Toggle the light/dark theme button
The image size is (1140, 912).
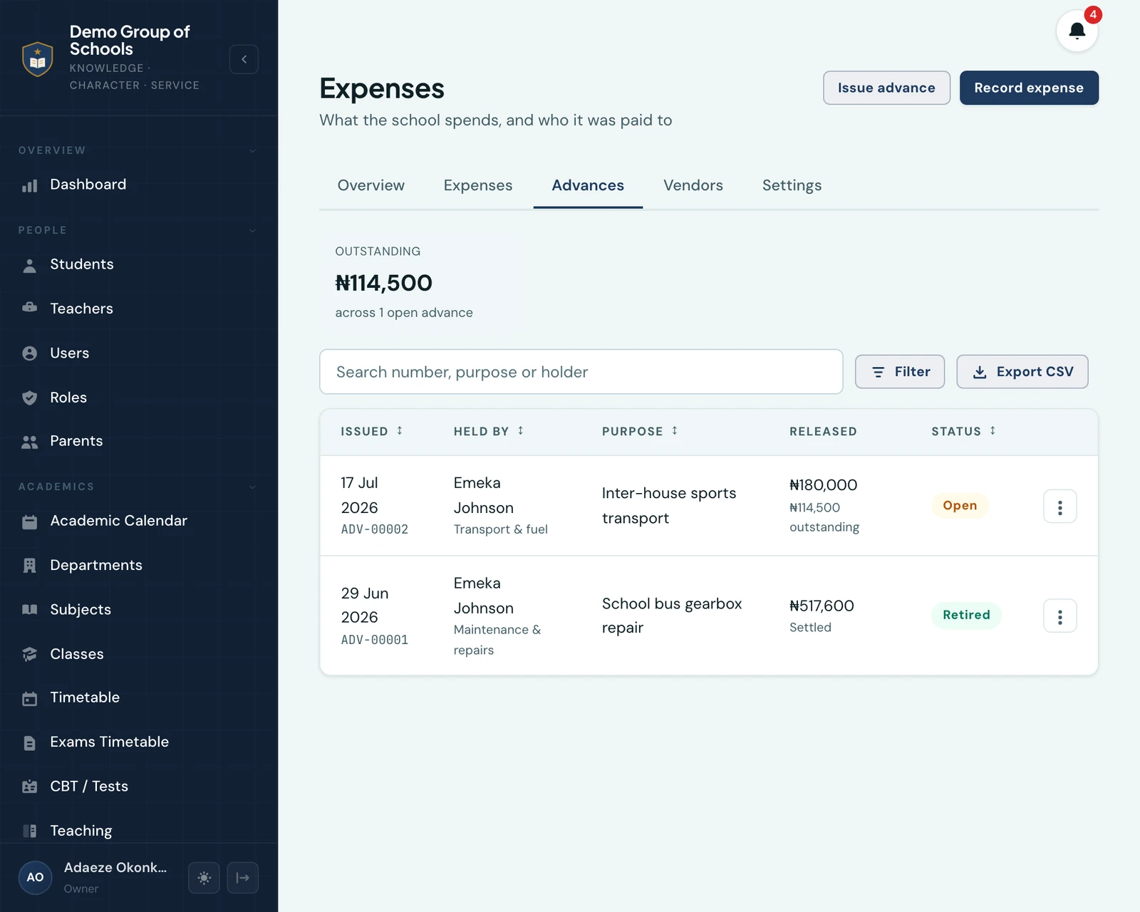(204, 877)
